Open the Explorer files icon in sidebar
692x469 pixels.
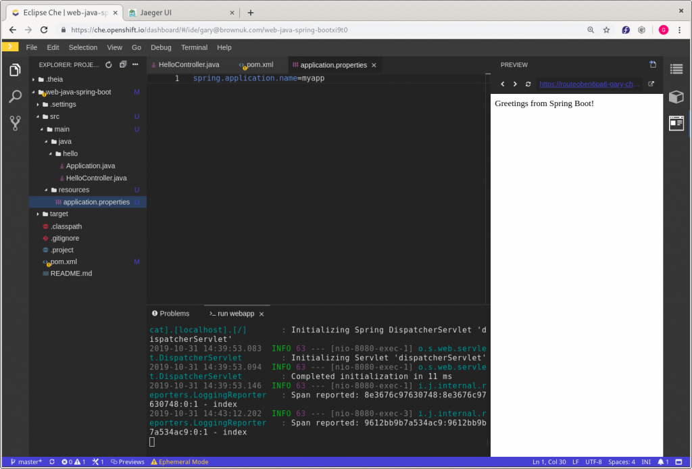coord(15,70)
